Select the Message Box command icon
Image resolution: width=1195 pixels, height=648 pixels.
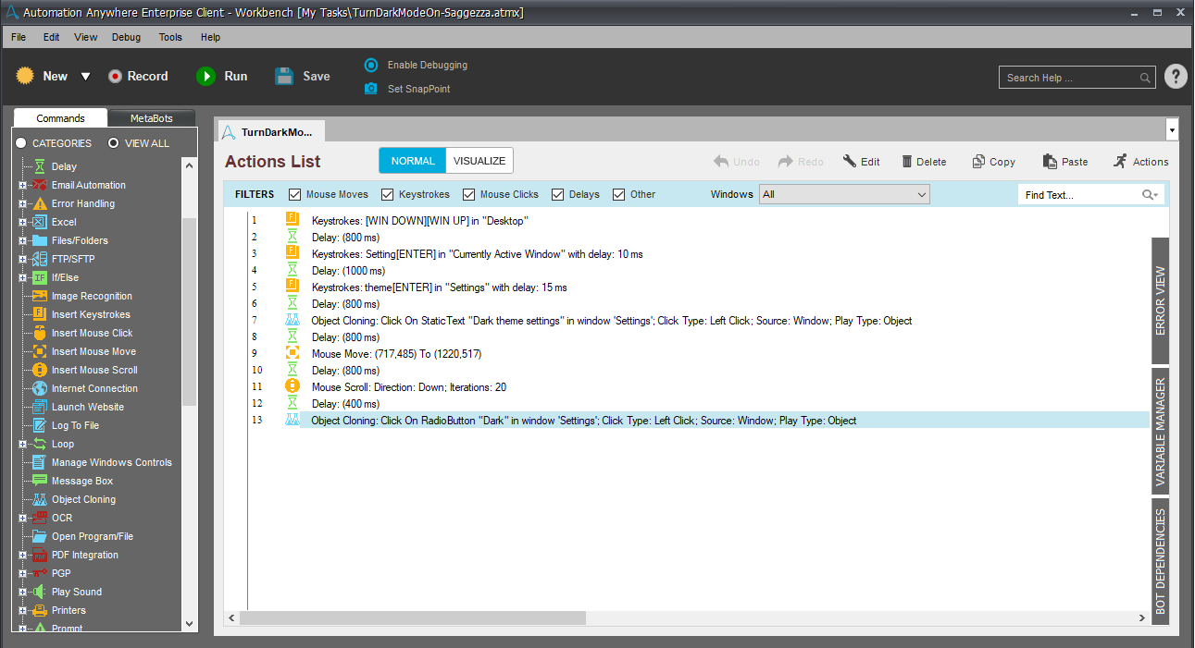point(40,481)
